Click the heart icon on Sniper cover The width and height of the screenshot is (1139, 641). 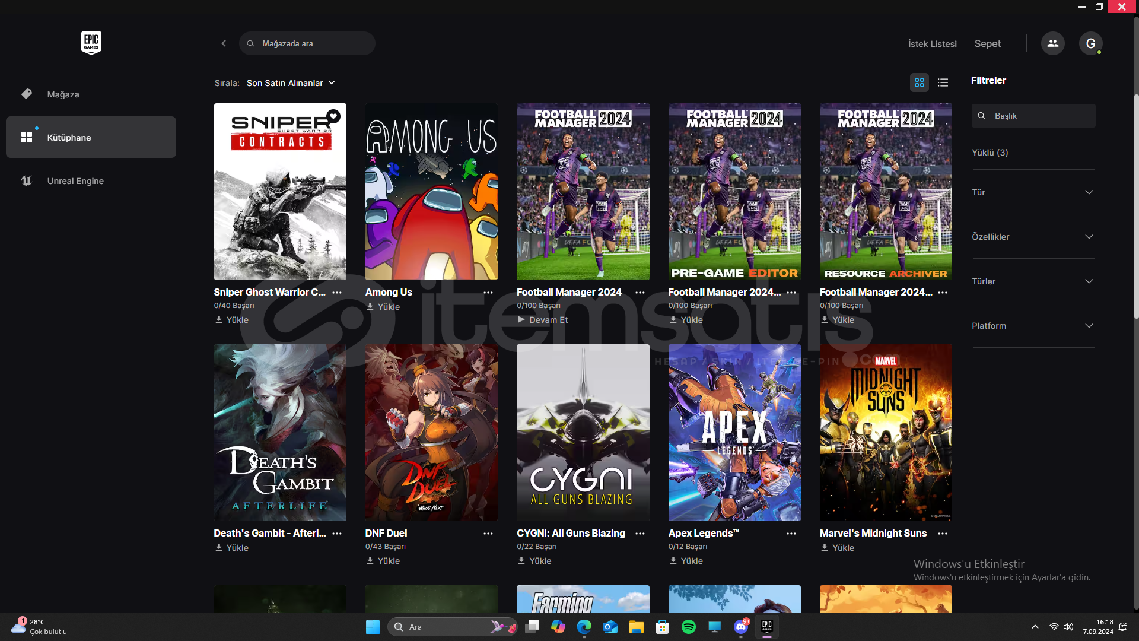click(x=333, y=116)
